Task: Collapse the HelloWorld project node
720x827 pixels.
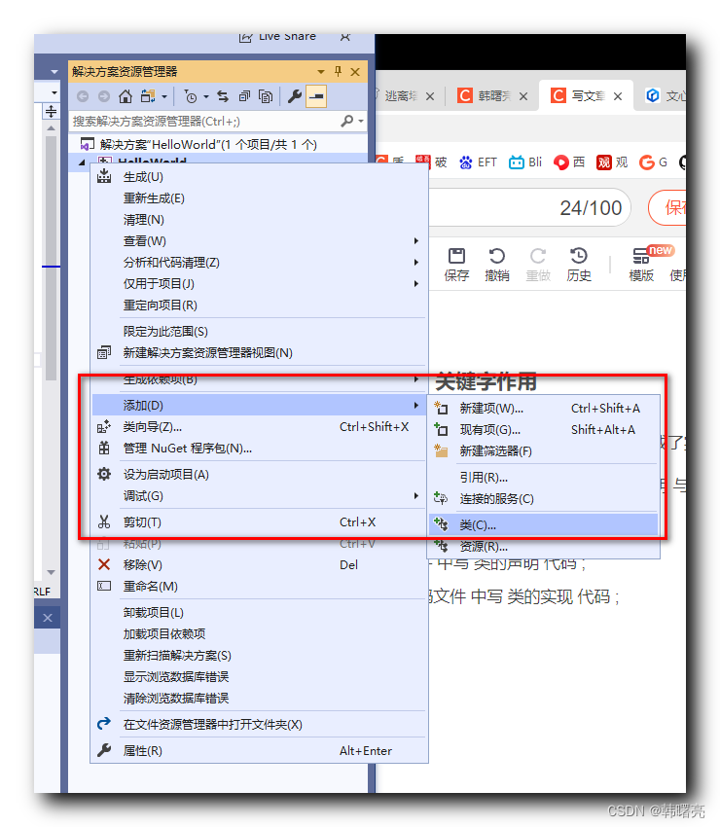Action: [82, 162]
